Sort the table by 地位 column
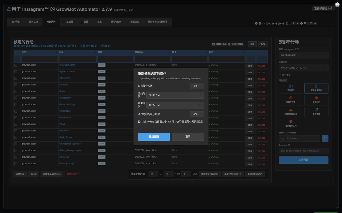Image resolution: width=342 pixels, height=213 pixels. click(x=227, y=52)
